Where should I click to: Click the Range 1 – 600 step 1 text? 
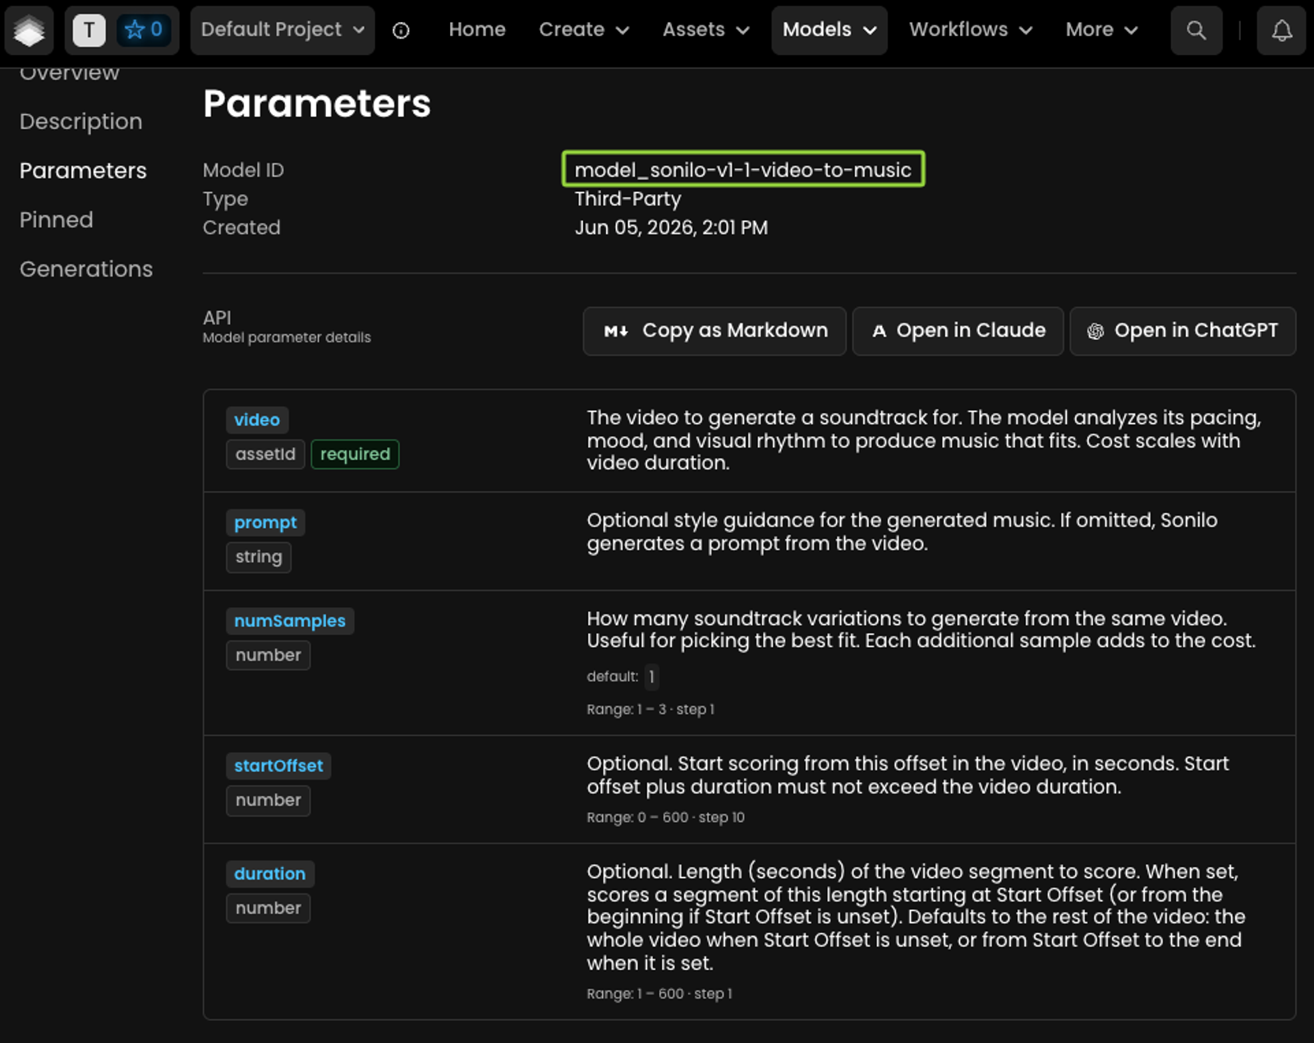(x=659, y=994)
